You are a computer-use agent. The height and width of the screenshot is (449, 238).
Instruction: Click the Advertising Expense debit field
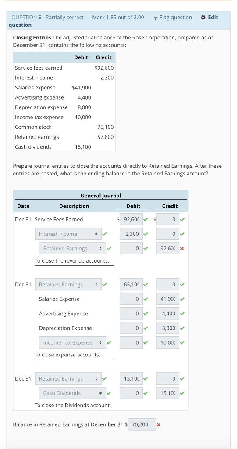(131, 314)
